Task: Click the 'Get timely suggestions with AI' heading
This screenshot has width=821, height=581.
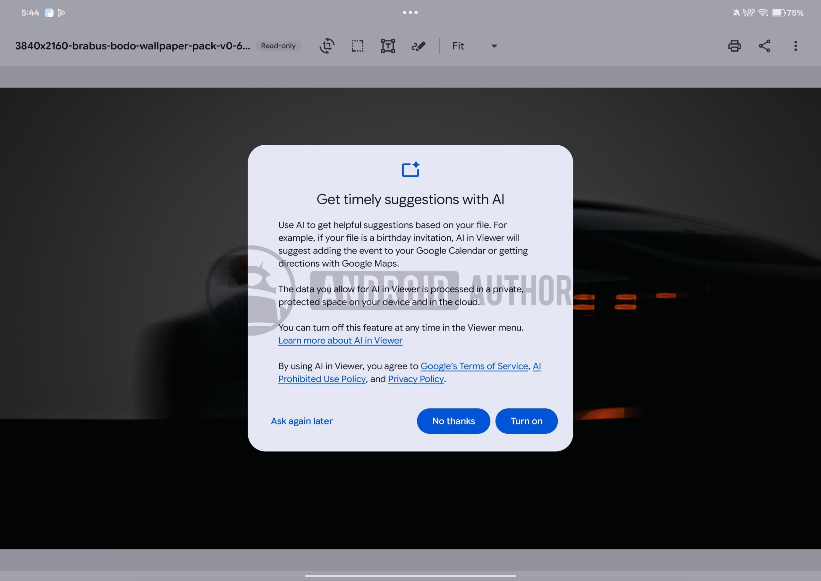Action: pos(410,199)
